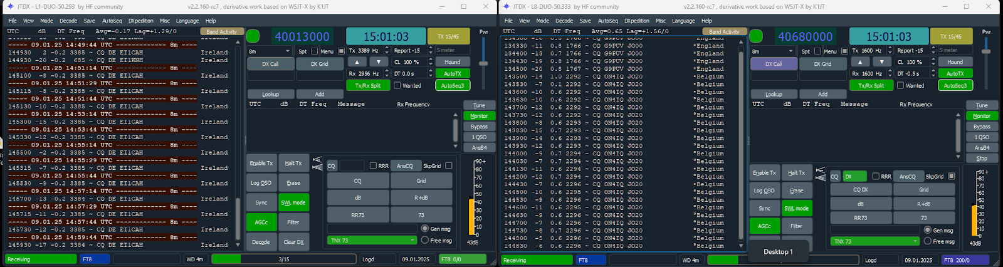Select Free msg radio in L1-DUO window
The width and height of the screenshot is (1003, 267).
pyautogui.click(x=425, y=240)
